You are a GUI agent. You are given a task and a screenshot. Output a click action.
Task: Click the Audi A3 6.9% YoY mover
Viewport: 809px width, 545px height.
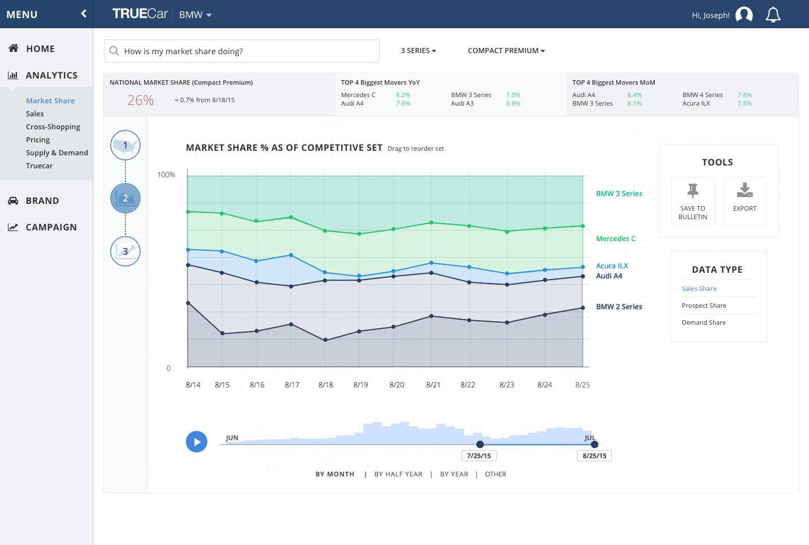point(486,103)
